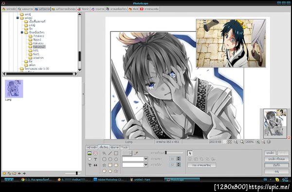This screenshot has width=292, height=192.
Task: Open the image info icon beside zoom controls
Action: pos(269,142)
